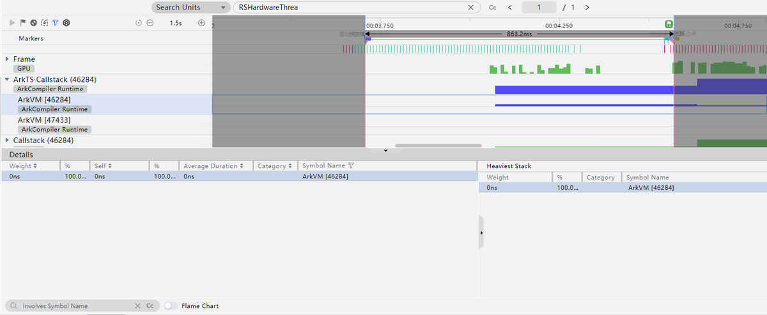Toggle the Flame Chart switch
767x315 pixels.
171,306
